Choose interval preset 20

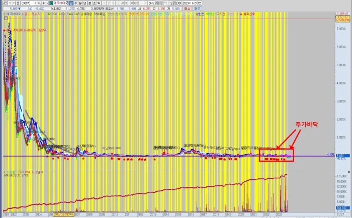coord(122,3)
